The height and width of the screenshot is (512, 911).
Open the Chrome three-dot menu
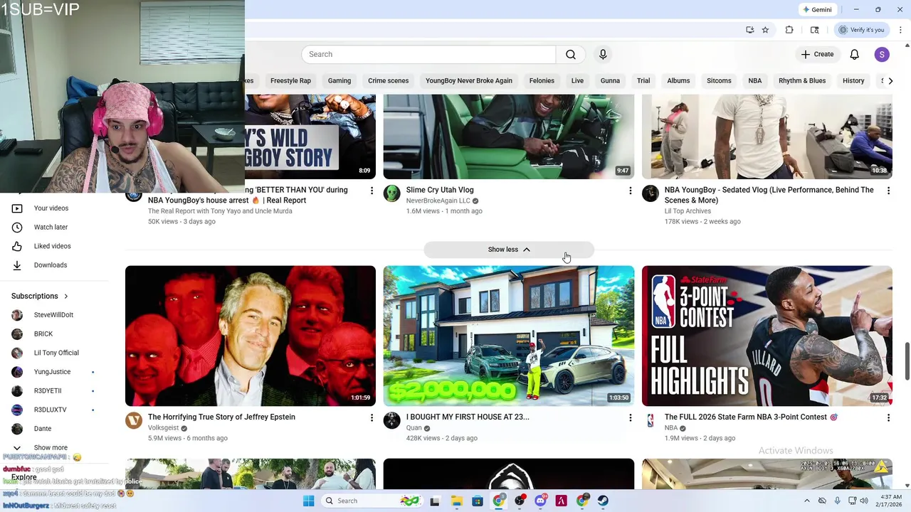click(900, 30)
